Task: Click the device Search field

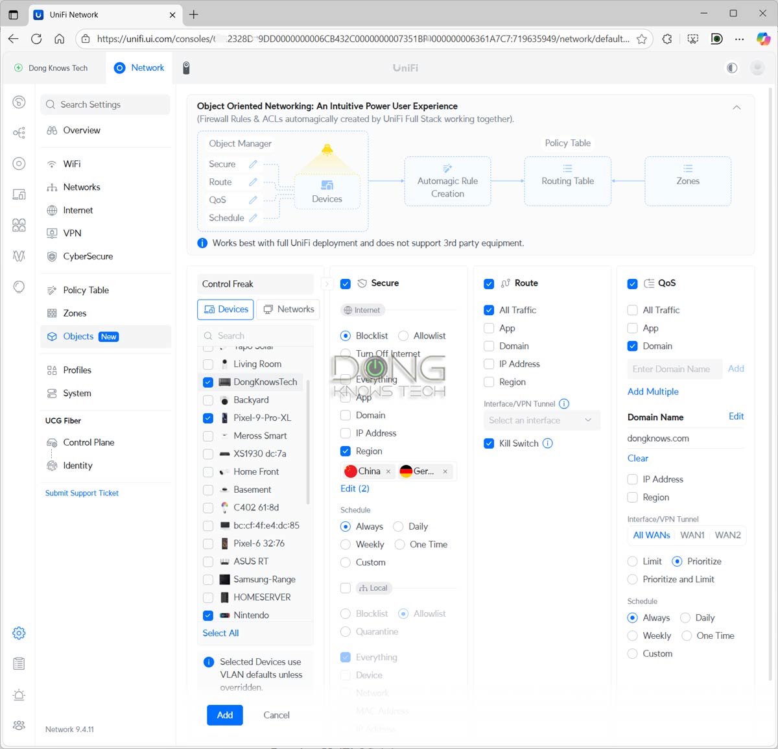Action: (x=255, y=336)
